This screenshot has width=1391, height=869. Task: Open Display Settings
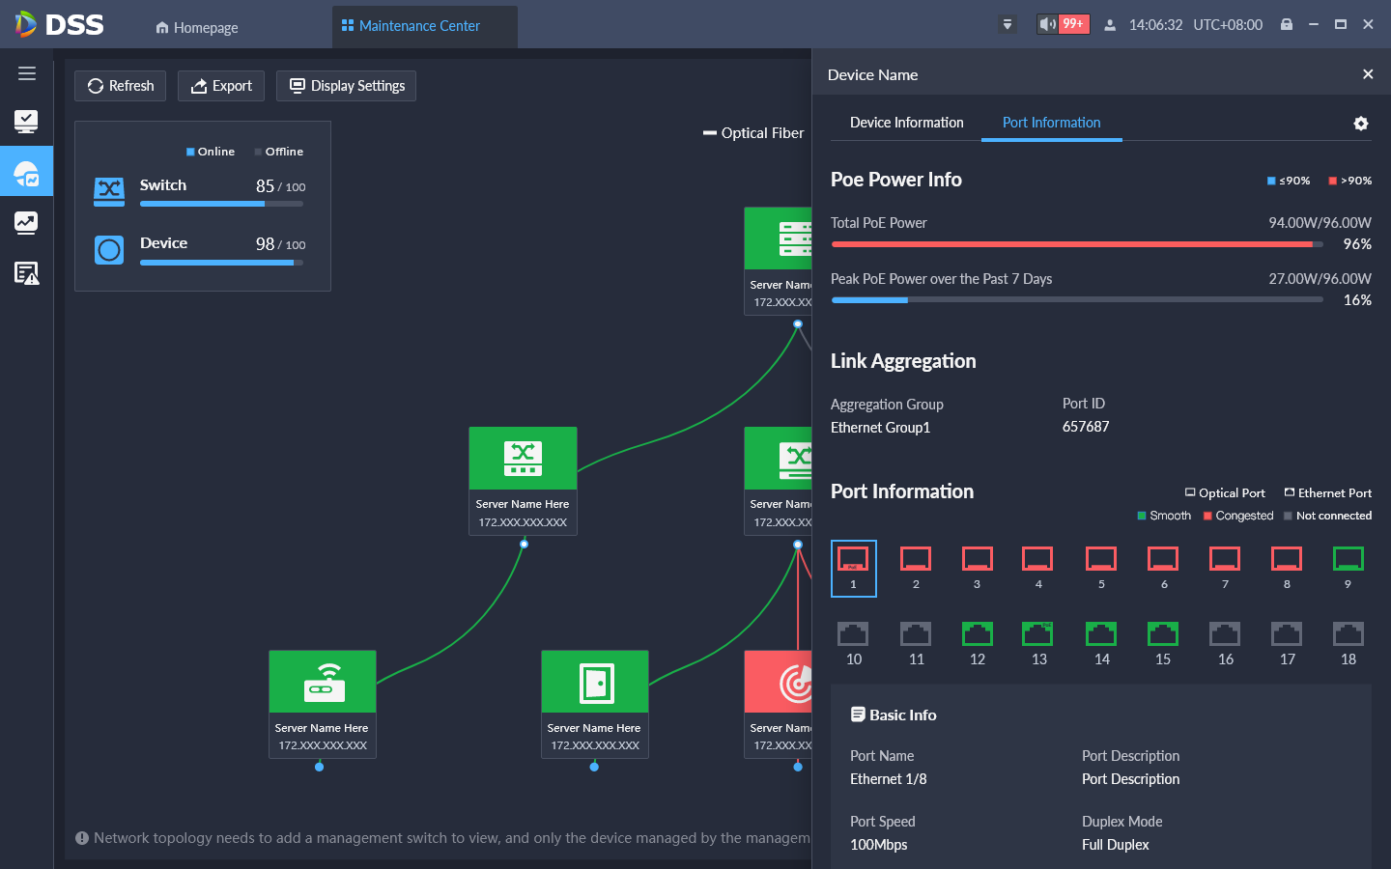coord(347,86)
